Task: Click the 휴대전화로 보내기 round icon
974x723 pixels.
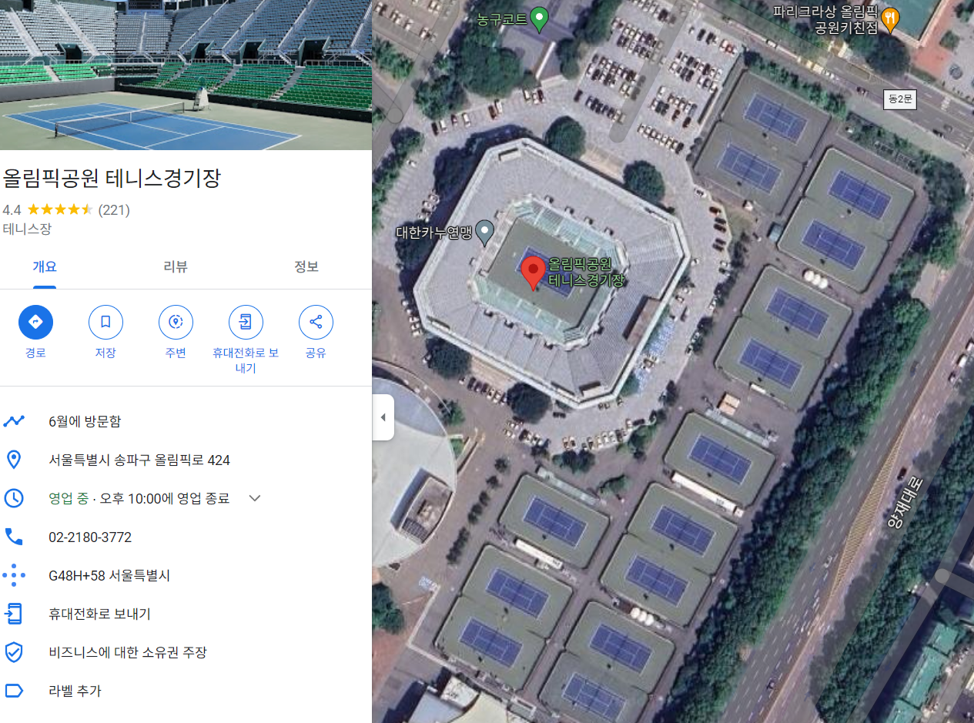Action: tap(246, 322)
